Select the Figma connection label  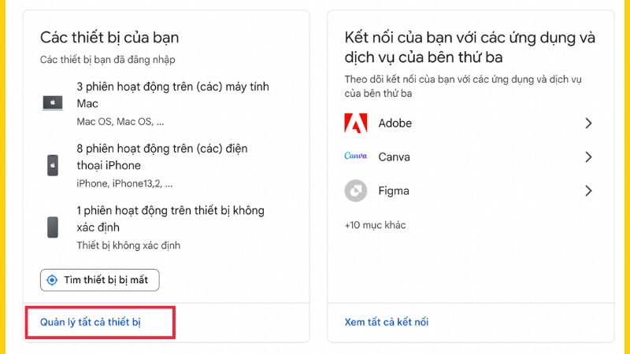tap(394, 190)
